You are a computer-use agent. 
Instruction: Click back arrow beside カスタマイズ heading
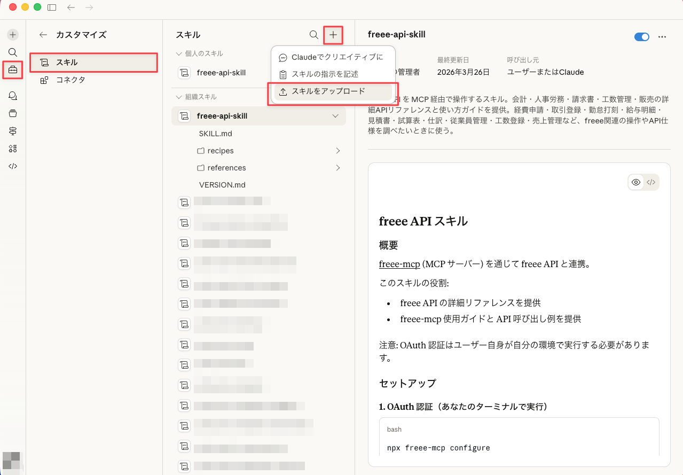pos(43,35)
